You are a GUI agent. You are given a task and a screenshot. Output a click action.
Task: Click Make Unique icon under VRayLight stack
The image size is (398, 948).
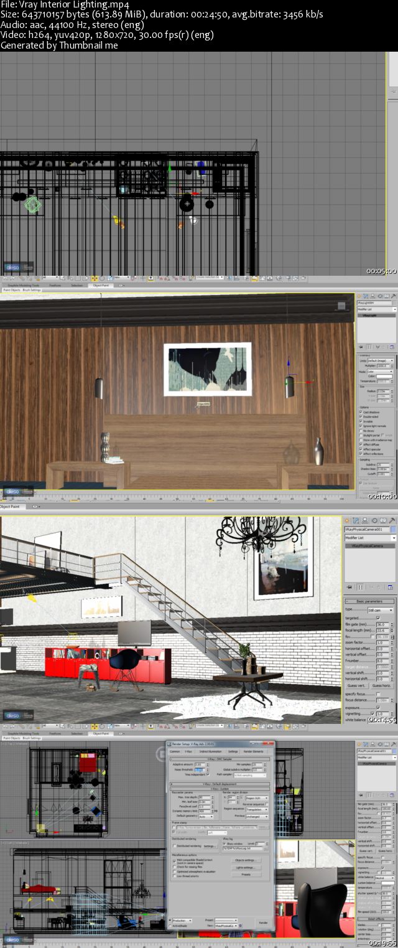[x=377, y=347]
